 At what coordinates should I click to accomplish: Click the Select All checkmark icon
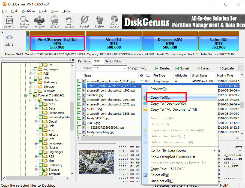coord(145,175)
